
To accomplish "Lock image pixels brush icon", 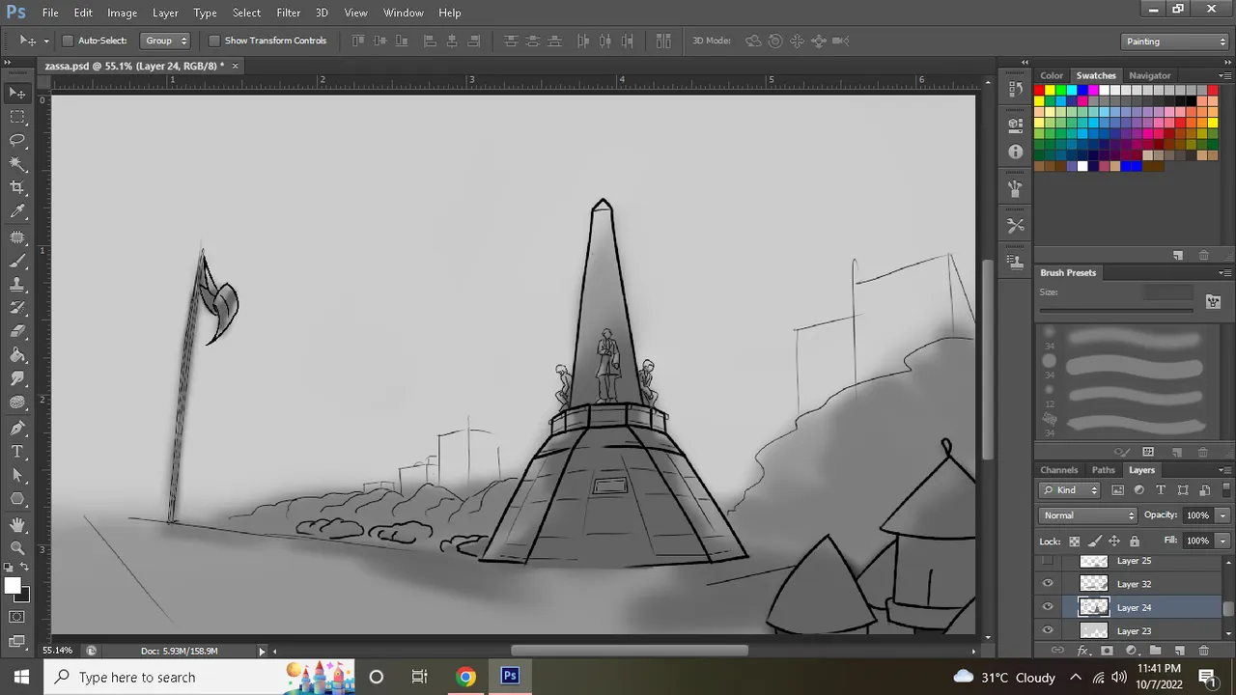I will tap(1094, 542).
